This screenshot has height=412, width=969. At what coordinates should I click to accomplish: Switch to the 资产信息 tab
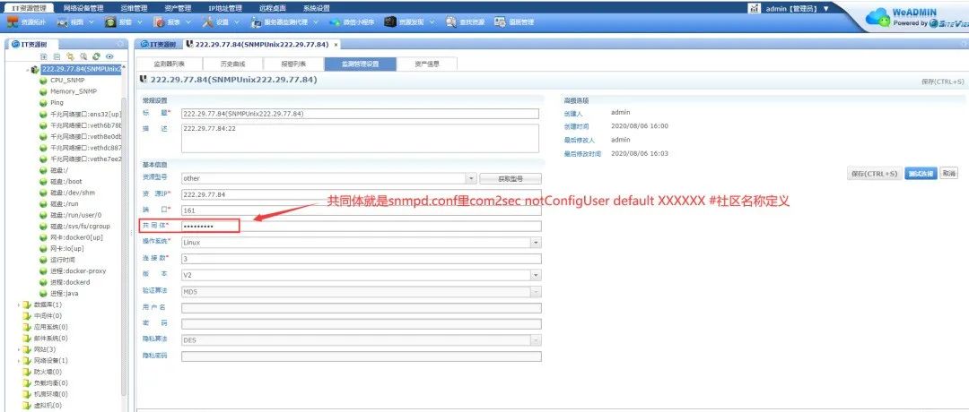427,64
